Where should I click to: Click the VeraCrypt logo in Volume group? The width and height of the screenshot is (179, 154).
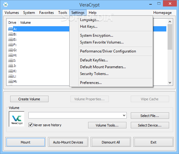click(x=17, y=119)
